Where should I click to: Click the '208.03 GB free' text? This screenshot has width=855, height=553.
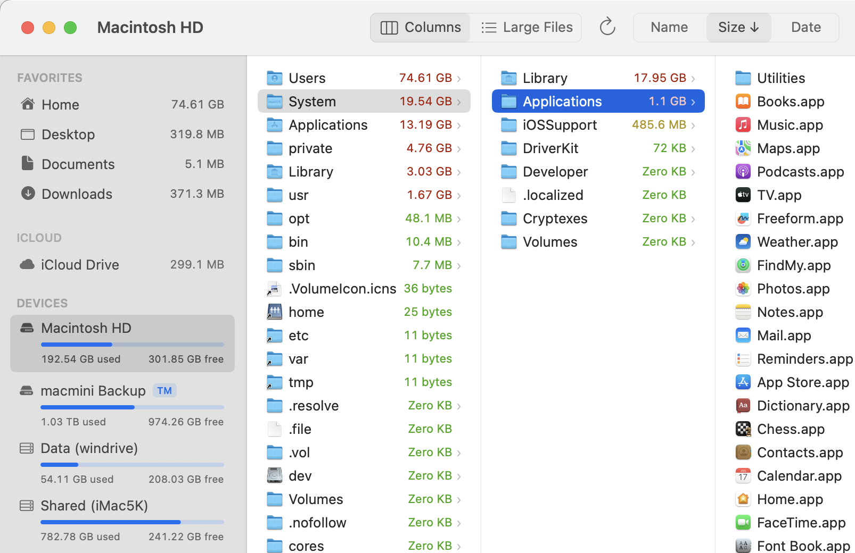click(x=186, y=479)
